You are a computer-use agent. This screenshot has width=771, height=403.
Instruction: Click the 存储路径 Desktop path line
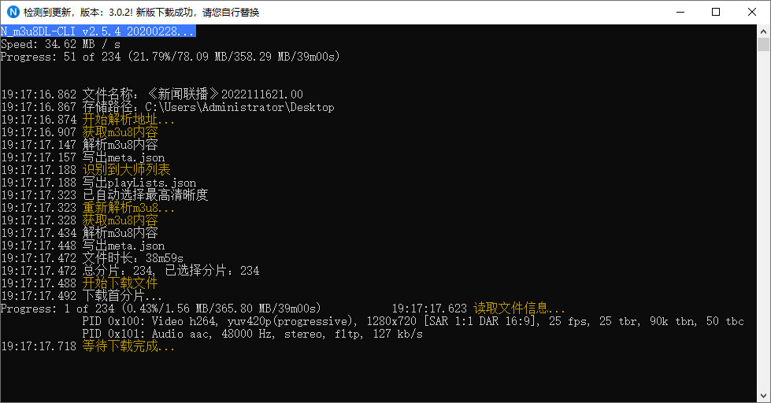click(208, 107)
